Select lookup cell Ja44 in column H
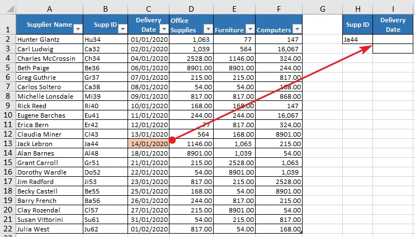This screenshot has height=237, width=415. pyautogui.click(x=358, y=40)
